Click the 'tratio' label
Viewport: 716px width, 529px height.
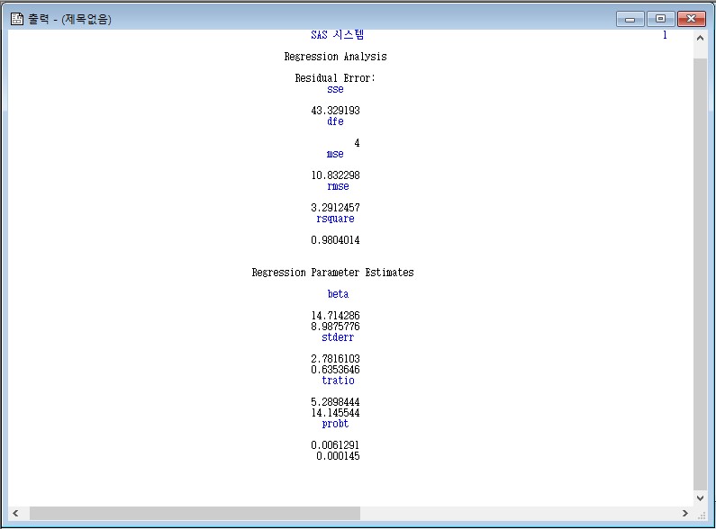pyautogui.click(x=338, y=381)
